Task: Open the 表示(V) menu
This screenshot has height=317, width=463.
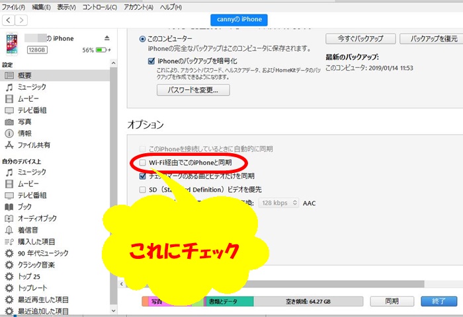Action: [66, 7]
